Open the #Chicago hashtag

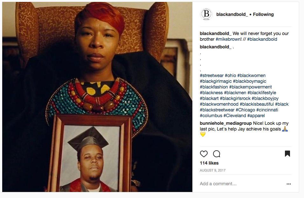pos(245,110)
